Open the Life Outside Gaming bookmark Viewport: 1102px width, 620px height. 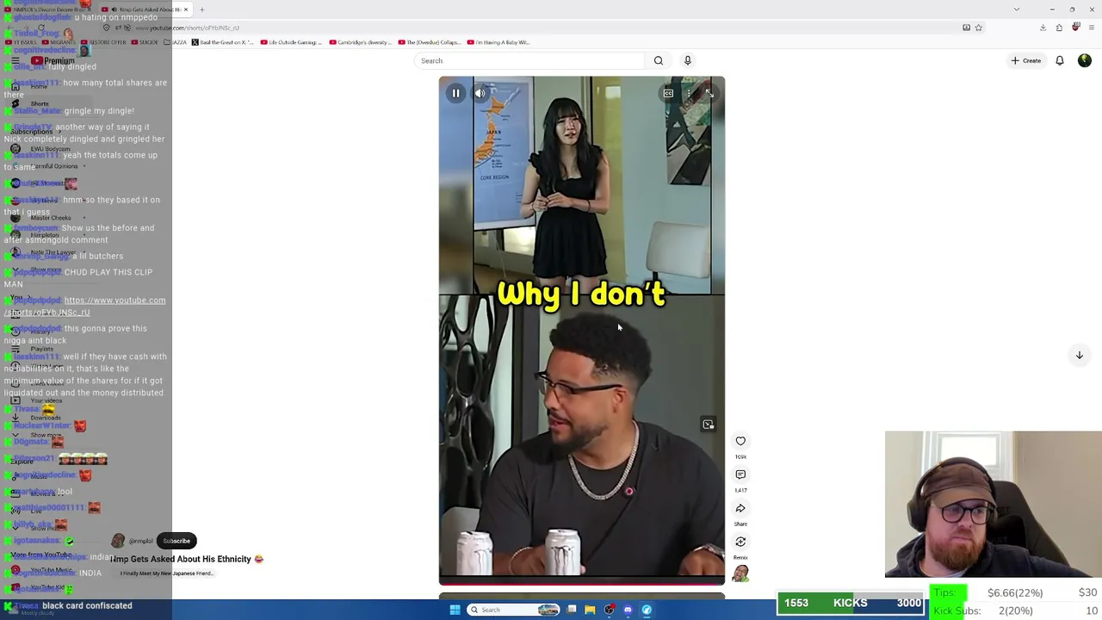(x=290, y=42)
